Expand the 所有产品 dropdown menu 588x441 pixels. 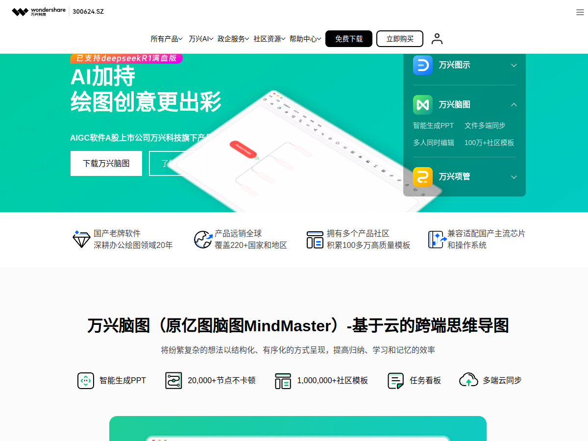point(167,39)
